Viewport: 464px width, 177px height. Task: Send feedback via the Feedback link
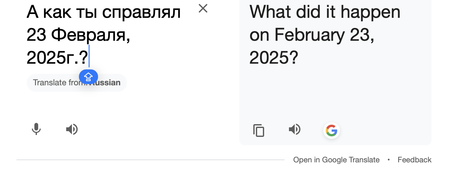tap(414, 160)
